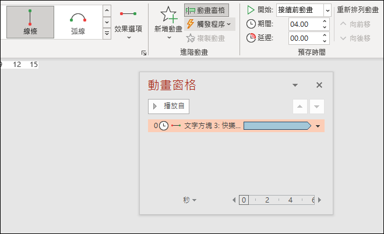This screenshot has width=384, height=234.
Task: Move up one row in animation gallery
Action: click(107, 10)
